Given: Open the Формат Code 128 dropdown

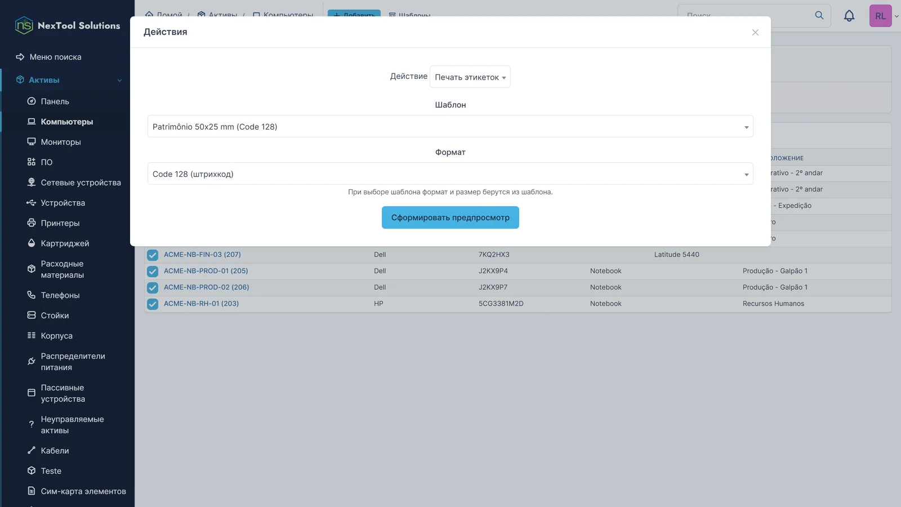Looking at the screenshot, I should pos(450,174).
